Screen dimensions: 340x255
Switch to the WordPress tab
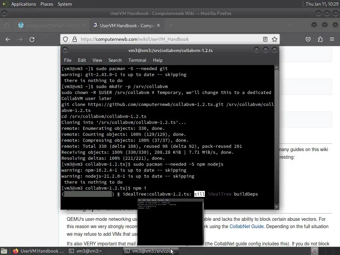[x=51, y=25]
